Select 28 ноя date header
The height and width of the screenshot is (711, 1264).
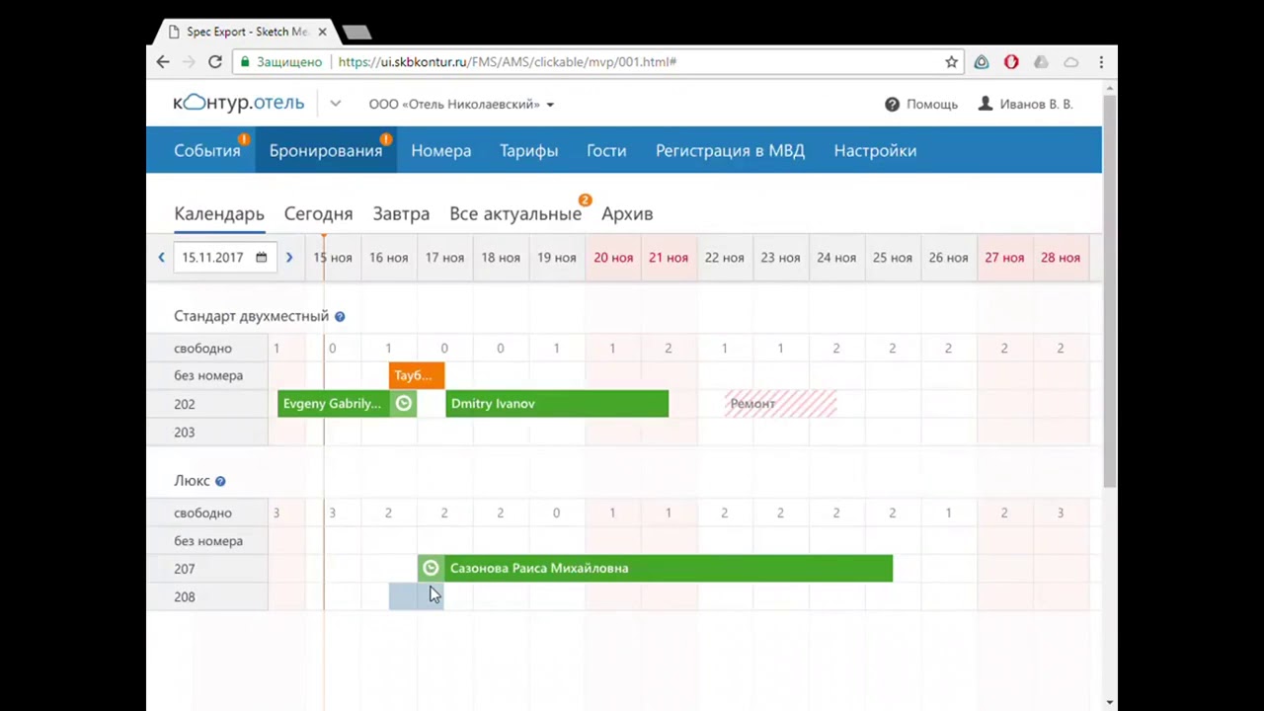point(1061,258)
